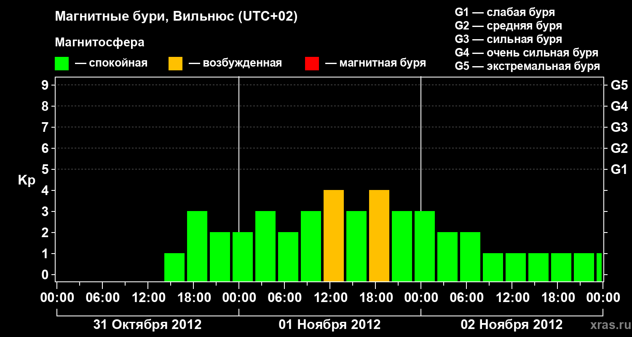Image resolution: width=632 pixels, height=337 pixels.
Task: Click legend line 'G3 — сильная буря'
Action: click(508, 39)
